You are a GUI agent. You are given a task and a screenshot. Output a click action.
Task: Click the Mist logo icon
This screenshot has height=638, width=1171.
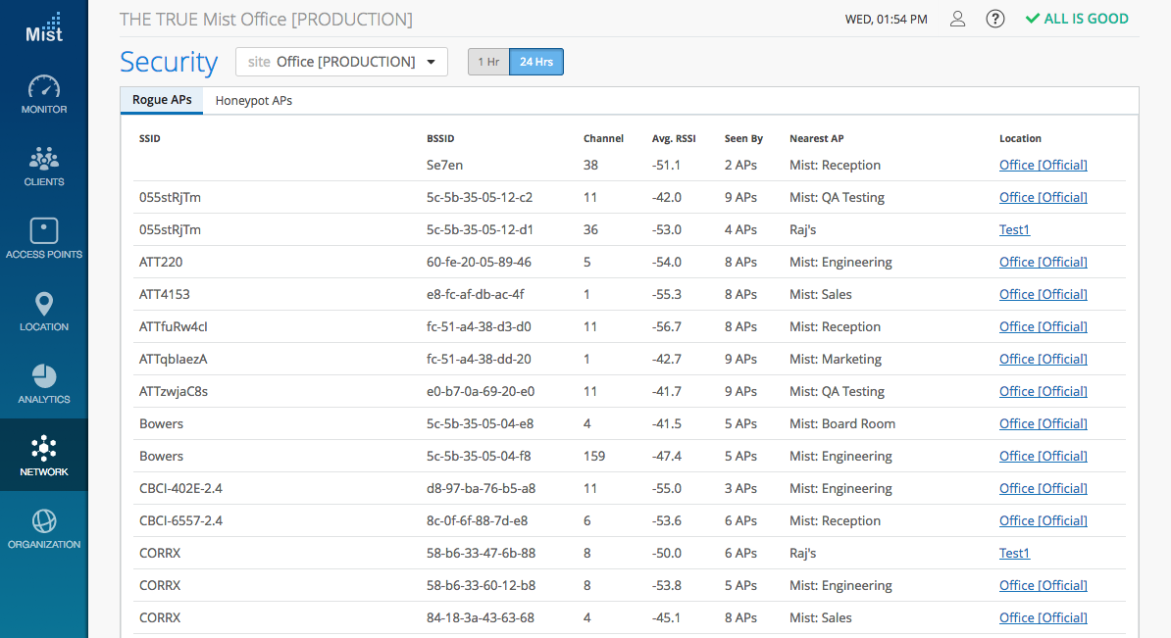point(44,26)
